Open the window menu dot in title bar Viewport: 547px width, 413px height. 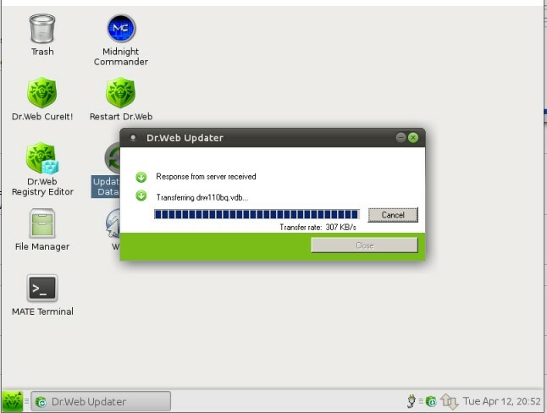133,138
